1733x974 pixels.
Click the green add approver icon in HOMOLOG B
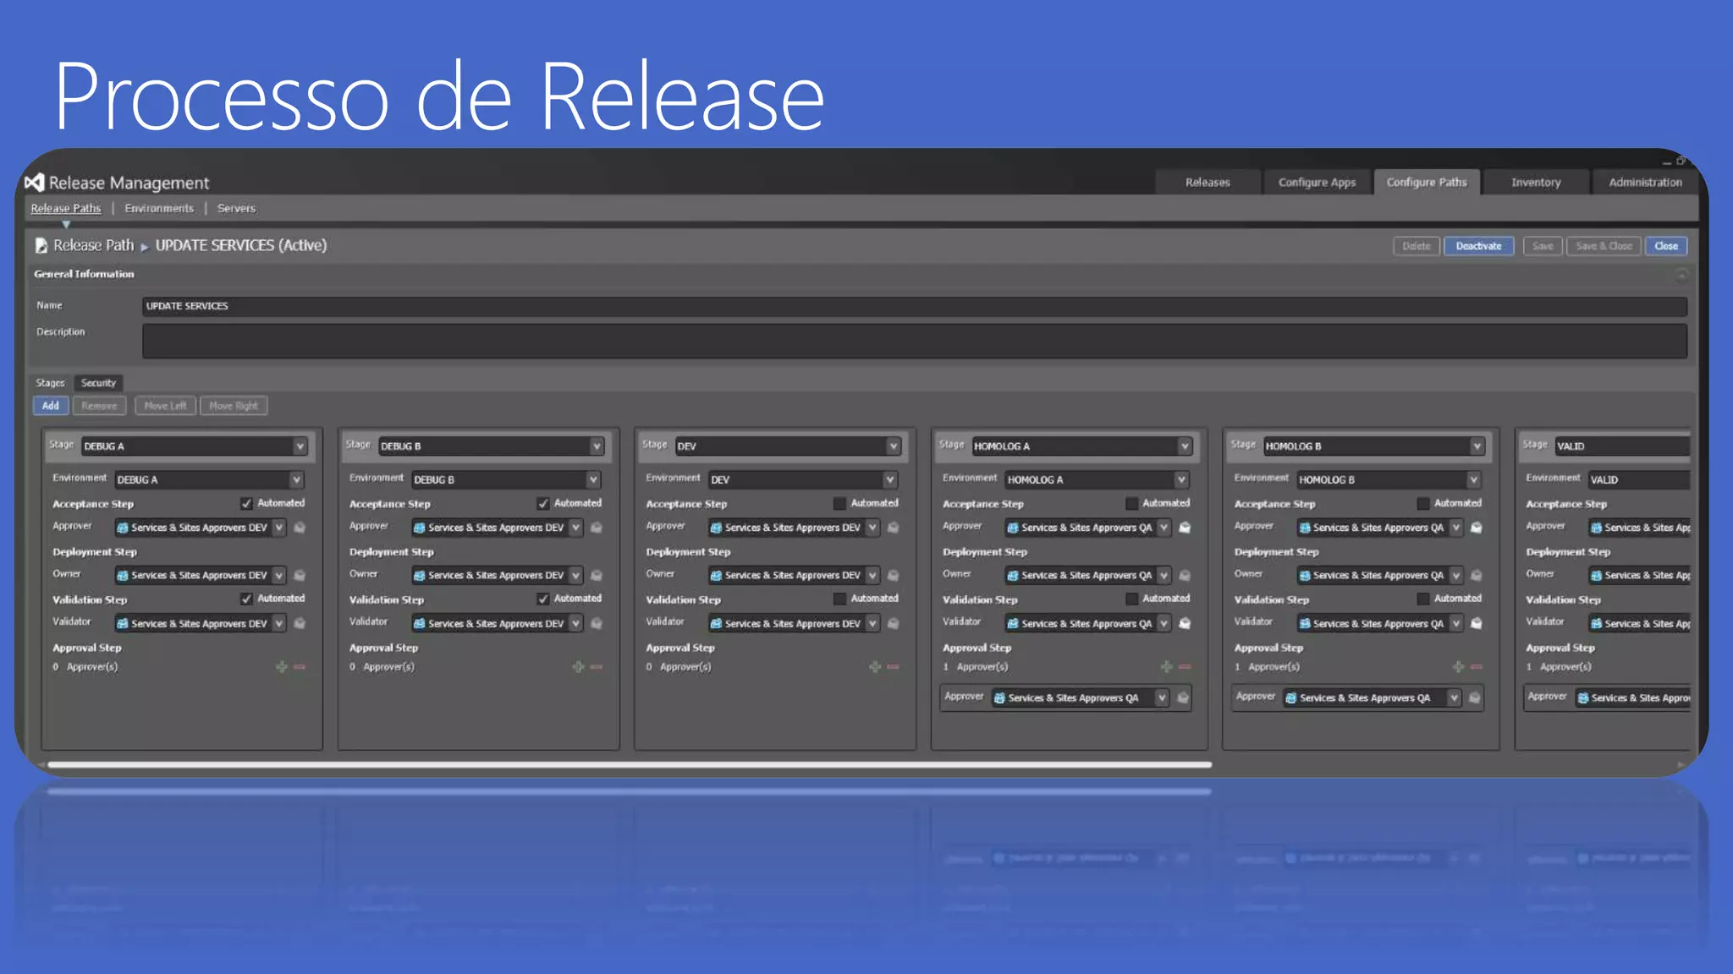(x=1458, y=667)
